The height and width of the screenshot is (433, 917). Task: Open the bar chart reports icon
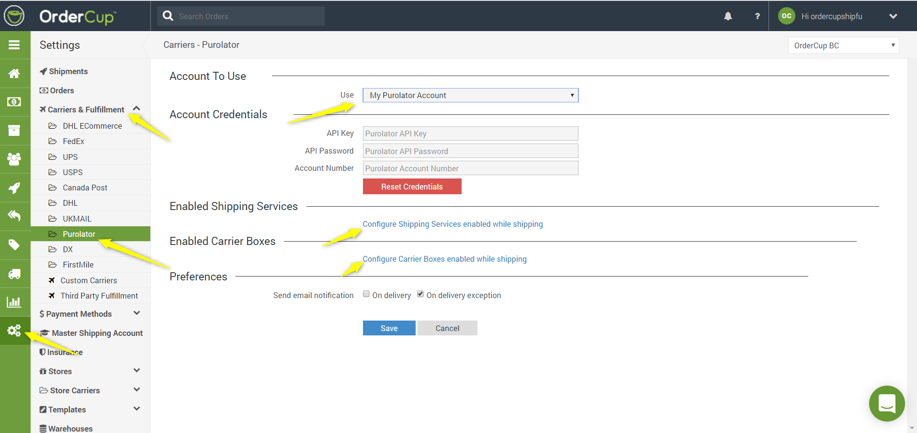[x=14, y=302]
